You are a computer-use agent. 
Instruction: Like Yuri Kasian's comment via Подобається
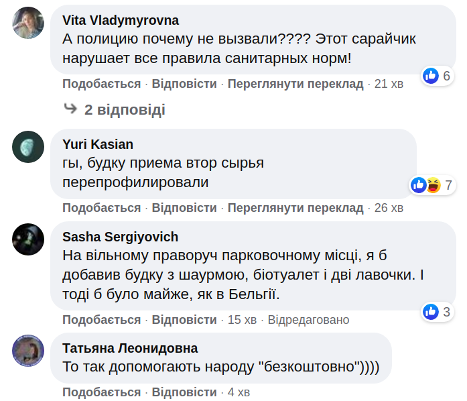pyautogui.click(x=102, y=208)
